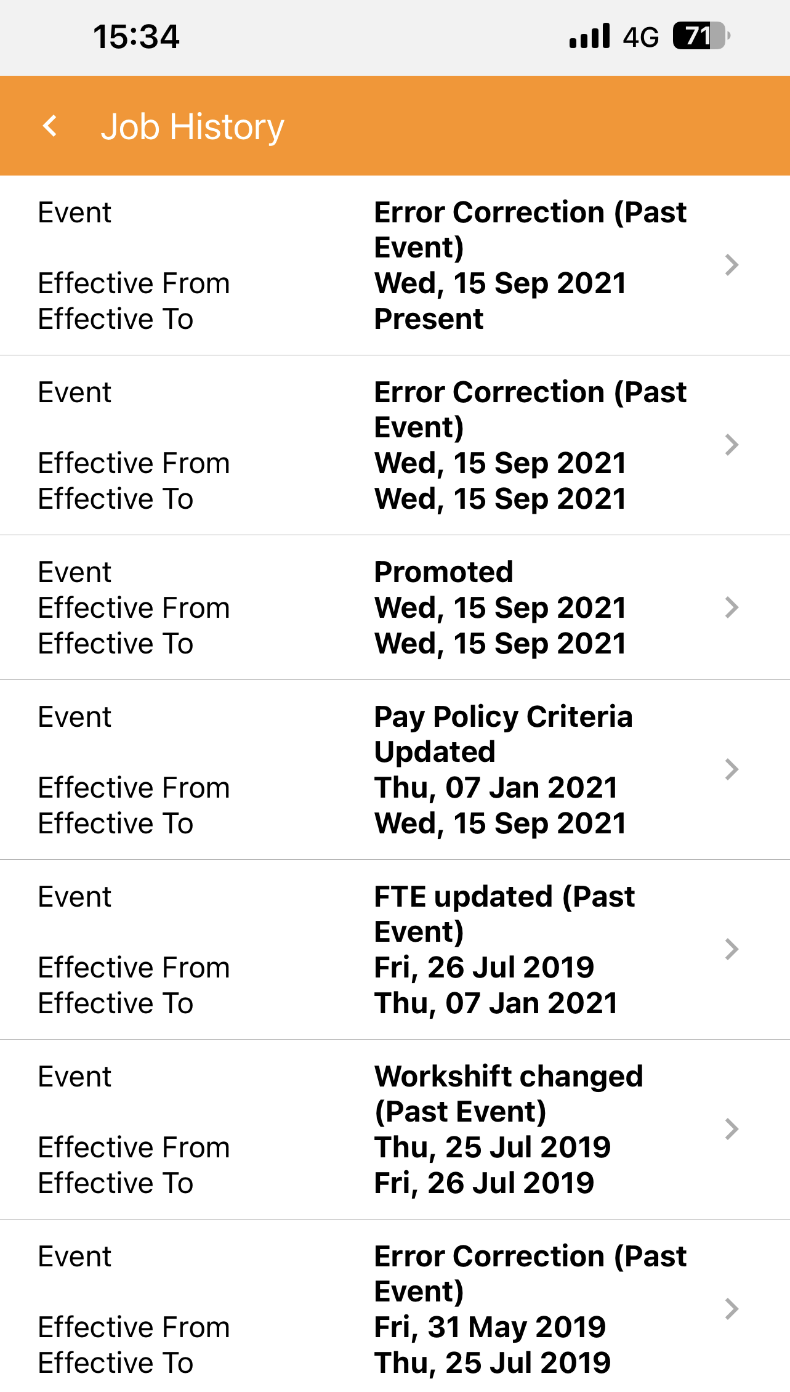Expand Pay Policy Criteria Updated chevron
Image resolution: width=790 pixels, height=1392 pixels.
[731, 769]
